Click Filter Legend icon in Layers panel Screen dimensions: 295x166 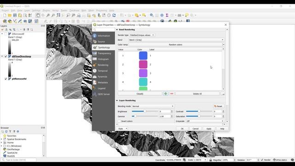[14, 30]
